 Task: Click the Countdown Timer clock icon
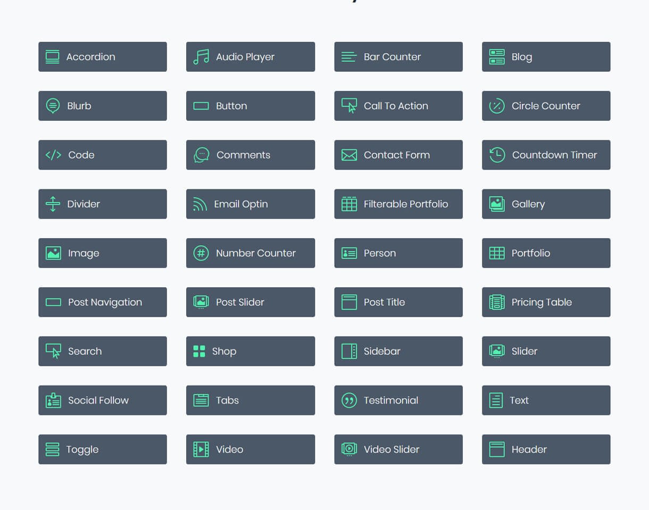pos(497,155)
